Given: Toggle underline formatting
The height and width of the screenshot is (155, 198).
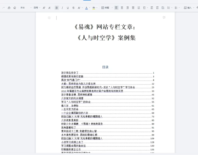Looking at the screenshot, I should (68, 8).
